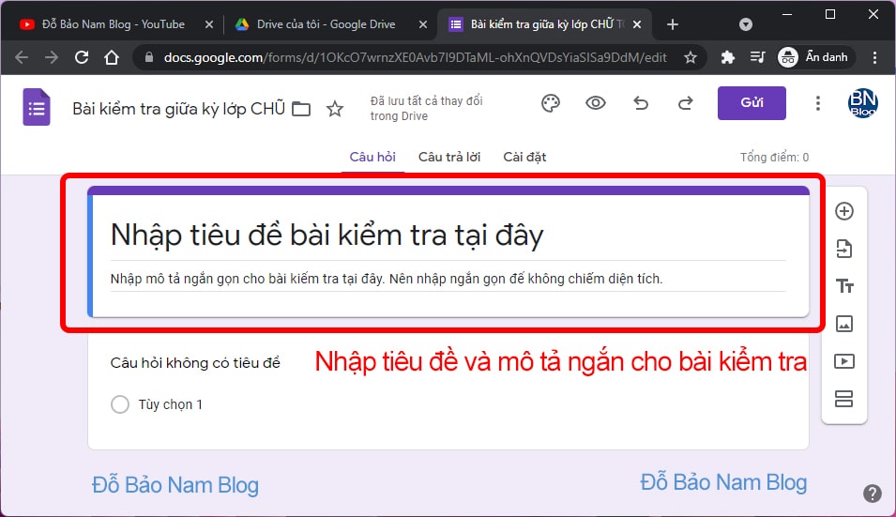
Task: Go back in browser history
Action: pyautogui.click(x=22, y=57)
